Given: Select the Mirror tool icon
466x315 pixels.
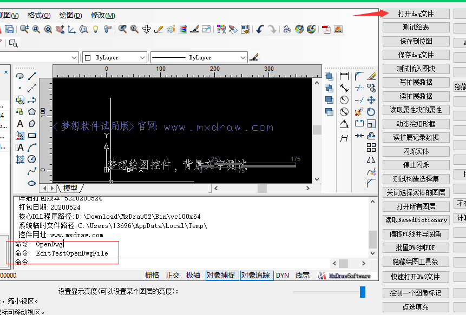Looking at the screenshot, I should tap(370, 160).
